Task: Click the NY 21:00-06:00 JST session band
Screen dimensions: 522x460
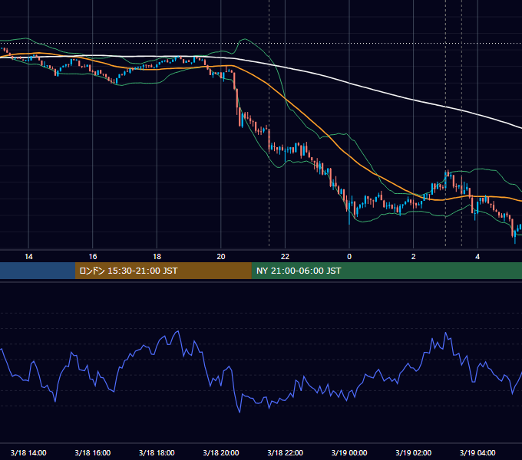Action: [x=386, y=271]
